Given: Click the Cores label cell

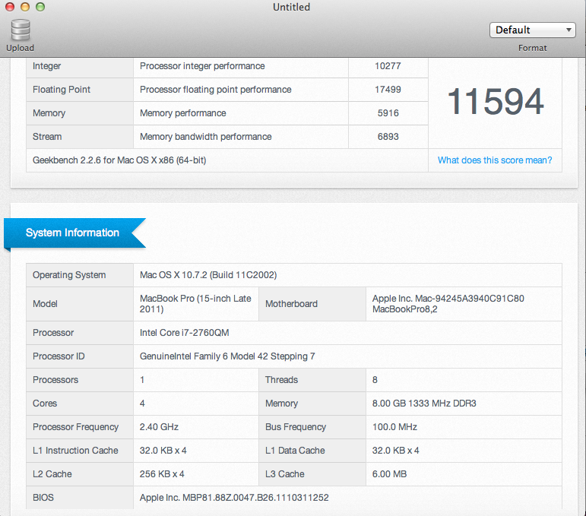Looking at the screenshot, I should coord(80,404).
